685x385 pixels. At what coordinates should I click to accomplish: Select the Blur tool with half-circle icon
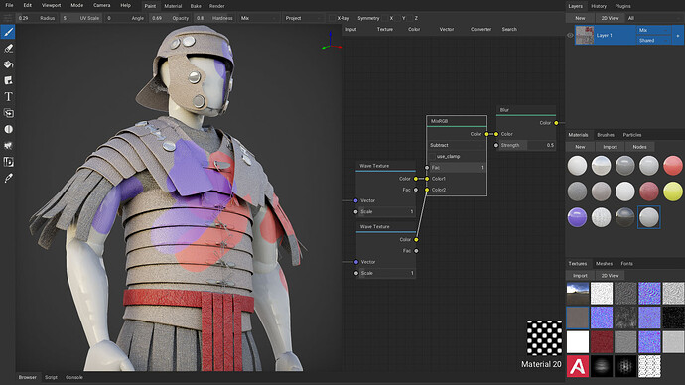click(8, 129)
